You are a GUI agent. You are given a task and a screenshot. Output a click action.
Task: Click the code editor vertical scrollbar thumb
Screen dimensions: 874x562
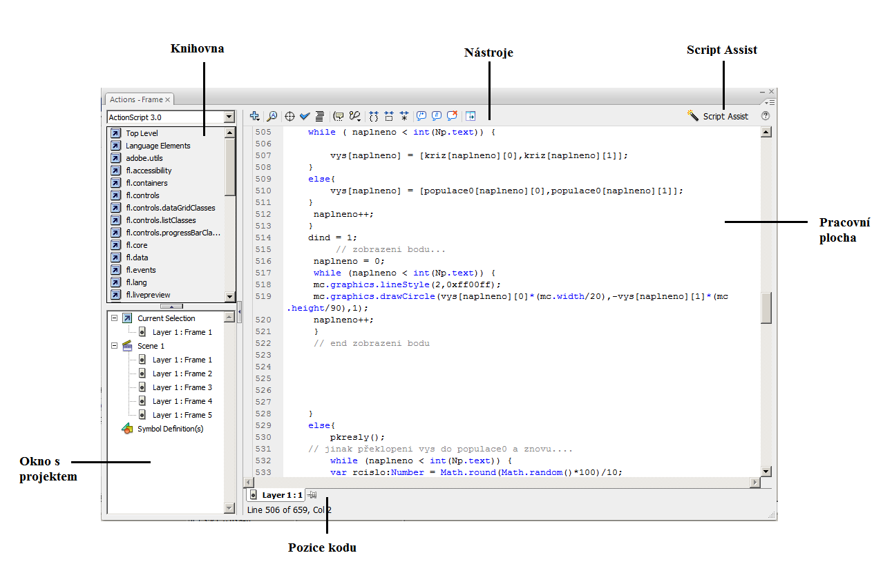pyautogui.click(x=766, y=309)
